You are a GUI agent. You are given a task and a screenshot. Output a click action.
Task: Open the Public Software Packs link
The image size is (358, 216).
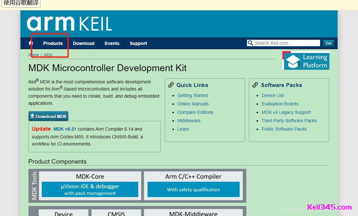coord(284,129)
